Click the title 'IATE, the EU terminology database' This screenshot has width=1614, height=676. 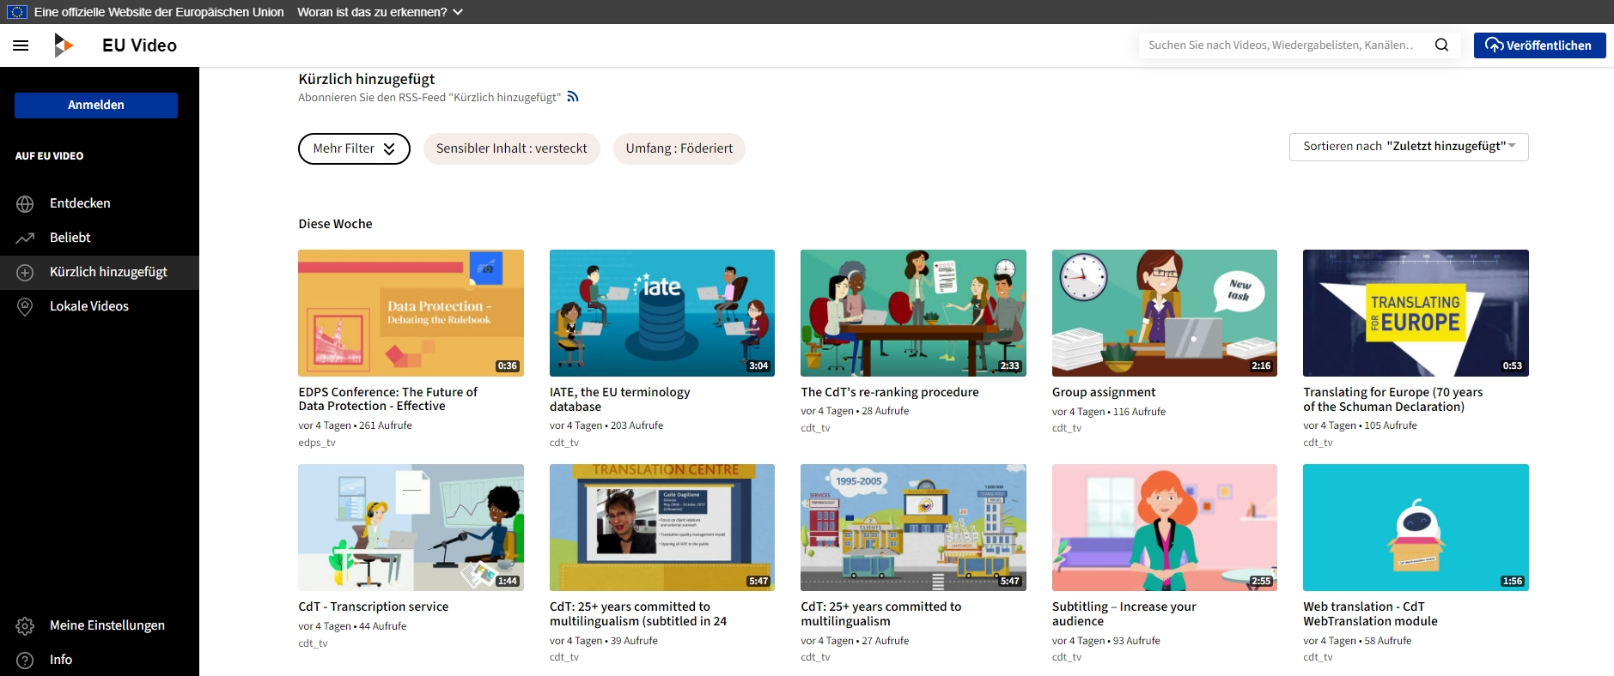click(x=620, y=399)
